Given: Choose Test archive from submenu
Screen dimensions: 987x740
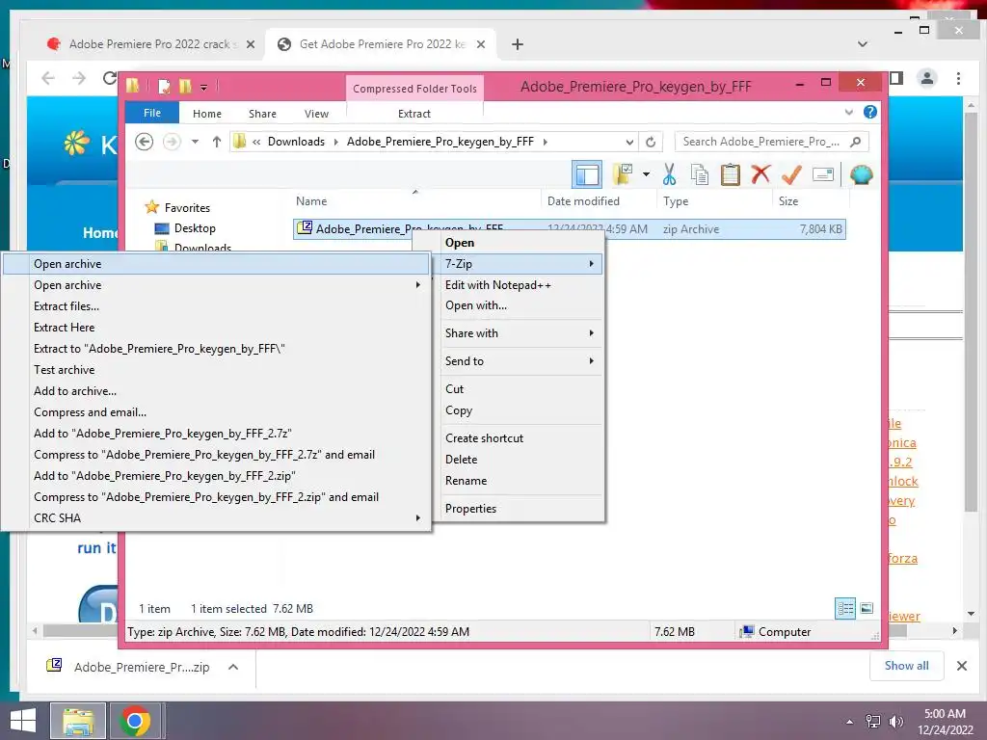Looking at the screenshot, I should 217,370.
